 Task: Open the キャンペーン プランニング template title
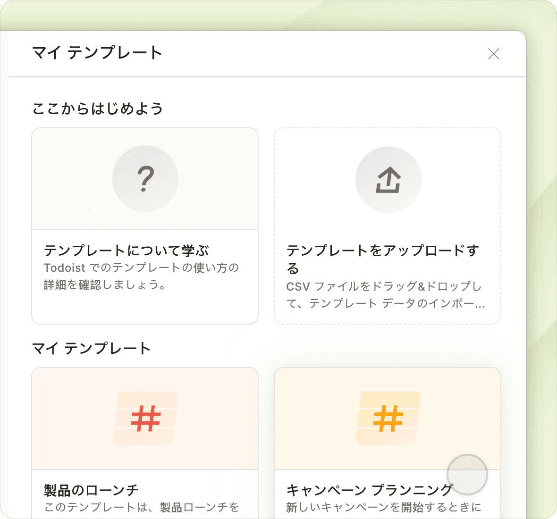pyautogui.click(x=369, y=490)
